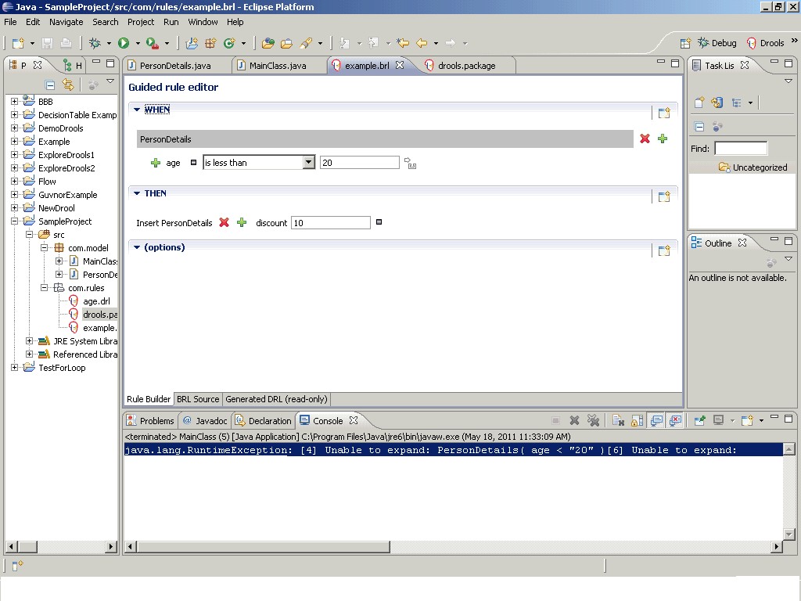Image resolution: width=801 pixels, height=601 pixels.
Task: Switch to the BRL Source tab
Action: (x=198, y=399)
